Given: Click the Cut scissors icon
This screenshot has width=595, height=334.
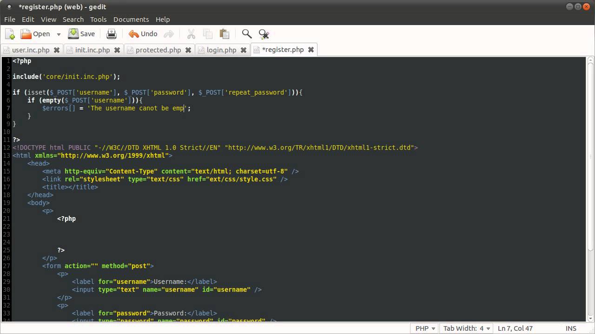Looking at the screenshot, I should coord(191,34).
